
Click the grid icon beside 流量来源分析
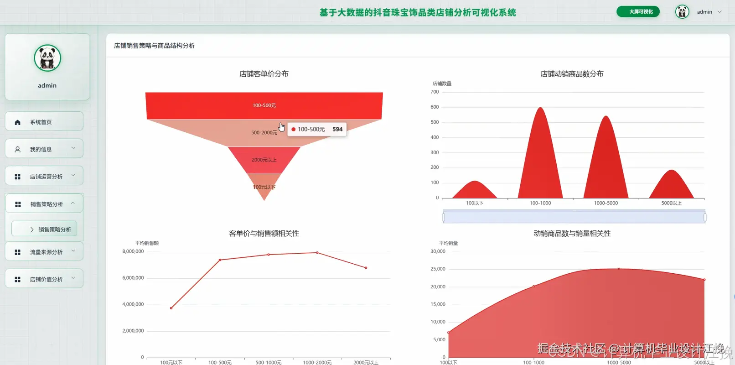(x=17, y=252)
